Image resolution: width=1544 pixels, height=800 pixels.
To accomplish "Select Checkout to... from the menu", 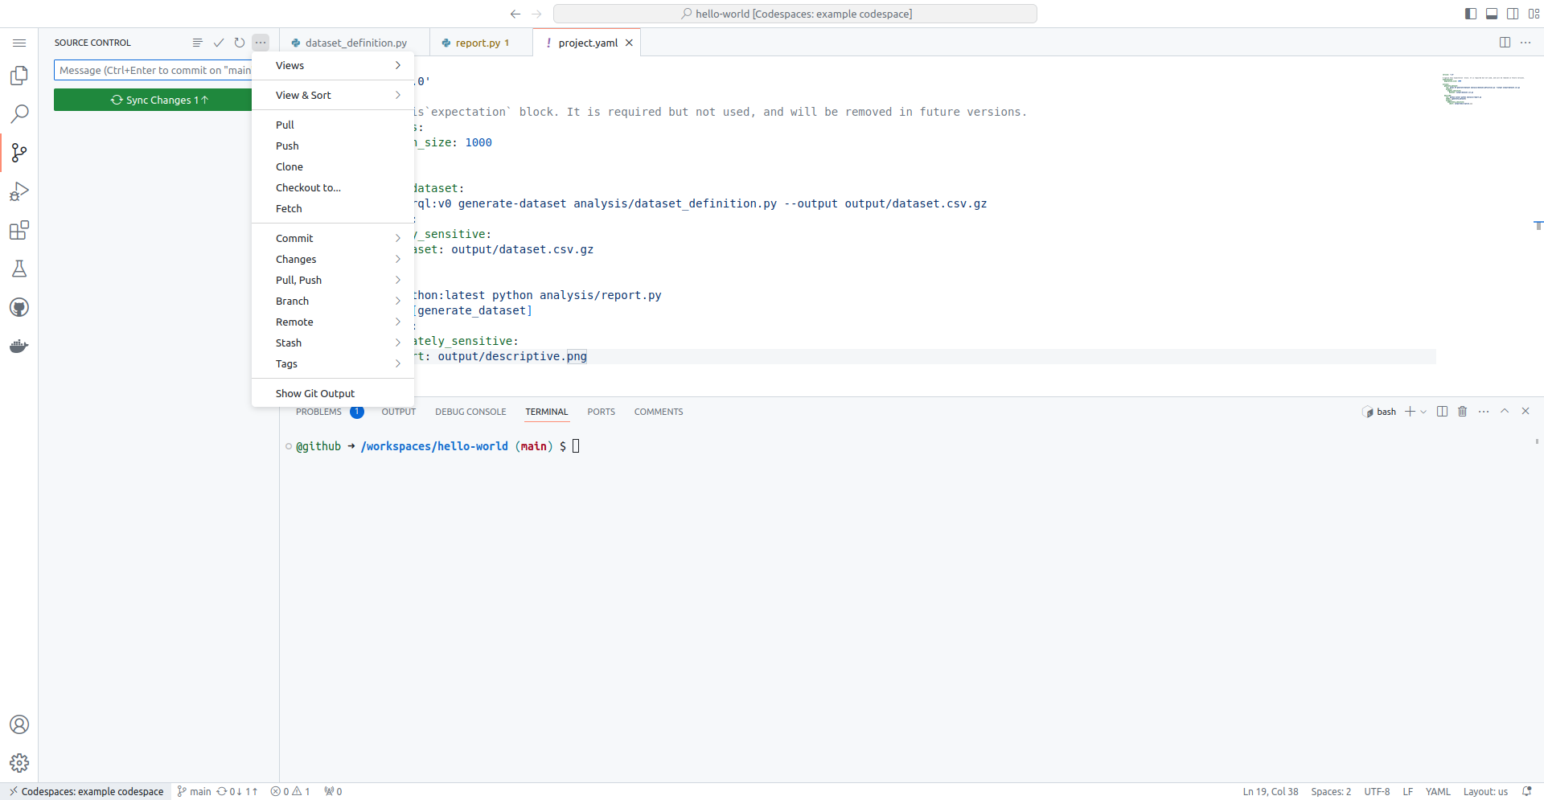I will click(x=333, y=188).
